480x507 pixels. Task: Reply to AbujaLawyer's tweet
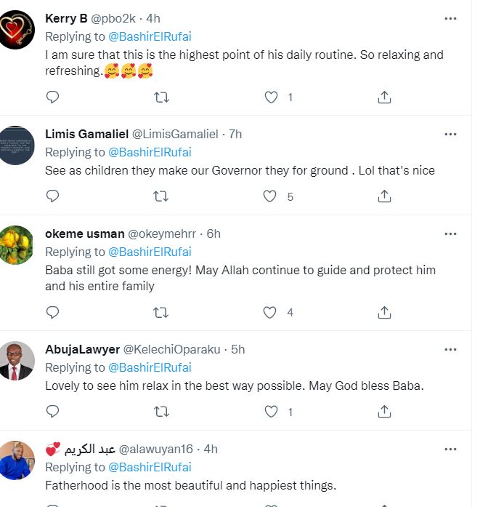pos(52,412)
